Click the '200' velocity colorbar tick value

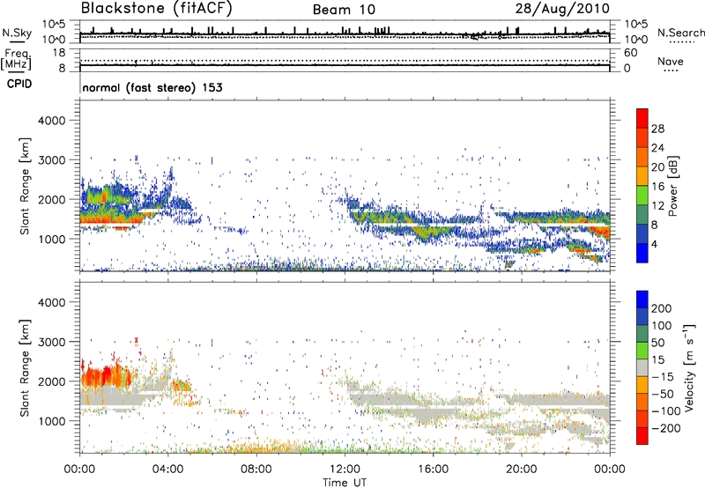pyautogui.click(x=662, y=308)
